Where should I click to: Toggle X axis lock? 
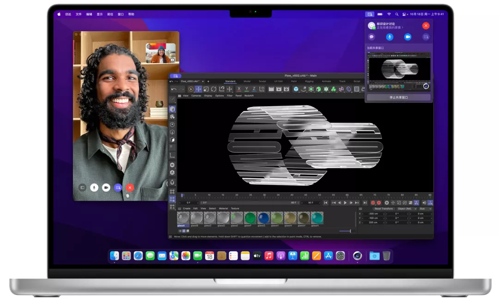pos(239,89)
